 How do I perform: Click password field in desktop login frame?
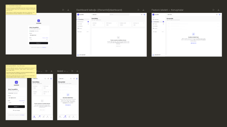coord(39,40)
